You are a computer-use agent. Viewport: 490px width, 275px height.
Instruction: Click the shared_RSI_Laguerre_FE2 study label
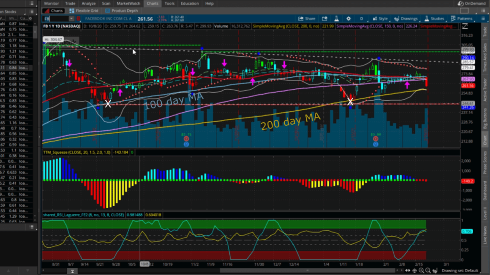coord(83,215)
